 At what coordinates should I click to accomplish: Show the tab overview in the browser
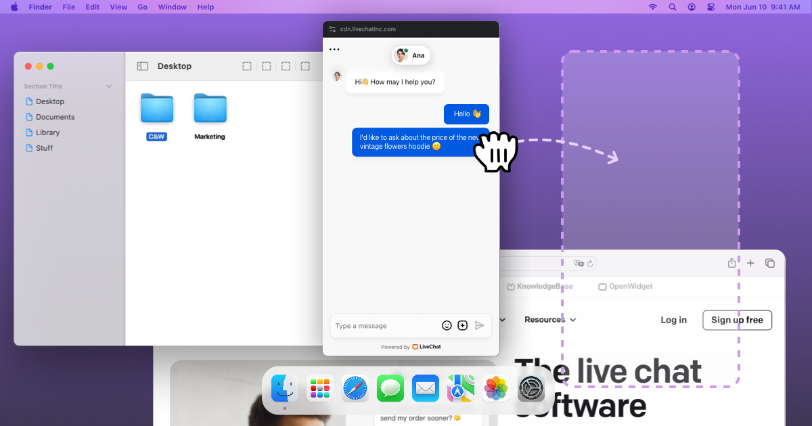[x=770, y=263]
